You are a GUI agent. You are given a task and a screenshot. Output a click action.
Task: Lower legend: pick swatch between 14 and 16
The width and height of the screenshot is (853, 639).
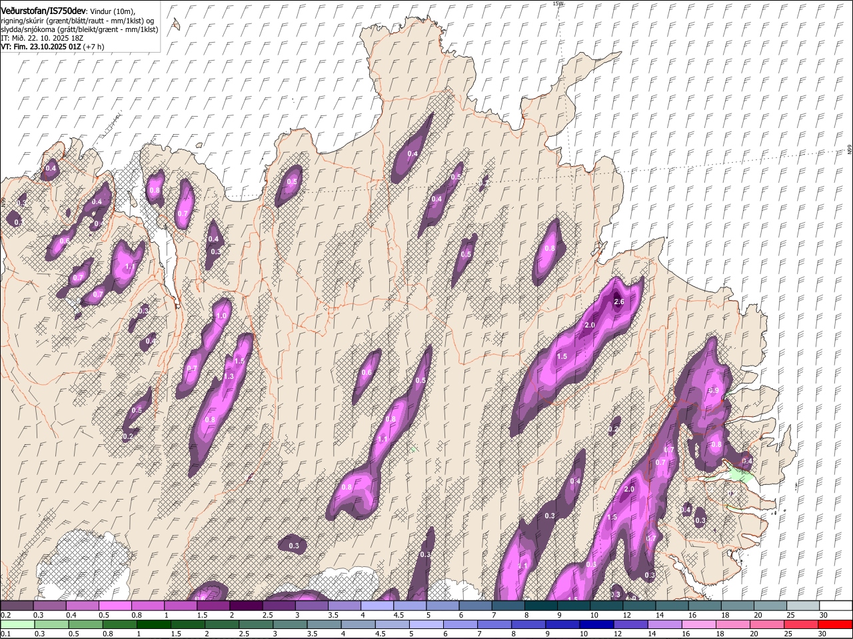[x=666, y=624]
